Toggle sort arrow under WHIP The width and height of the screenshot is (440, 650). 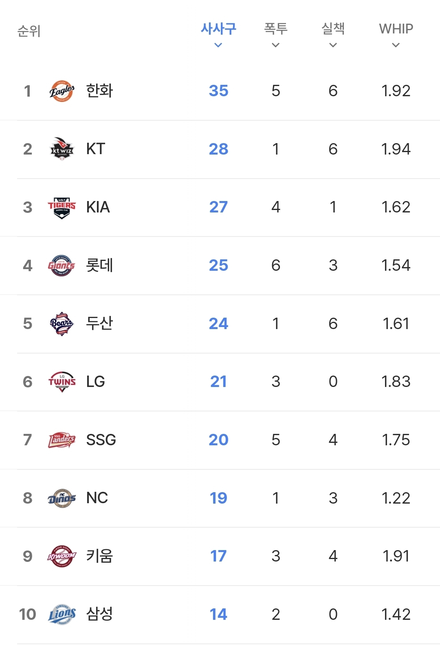point(396,45)
